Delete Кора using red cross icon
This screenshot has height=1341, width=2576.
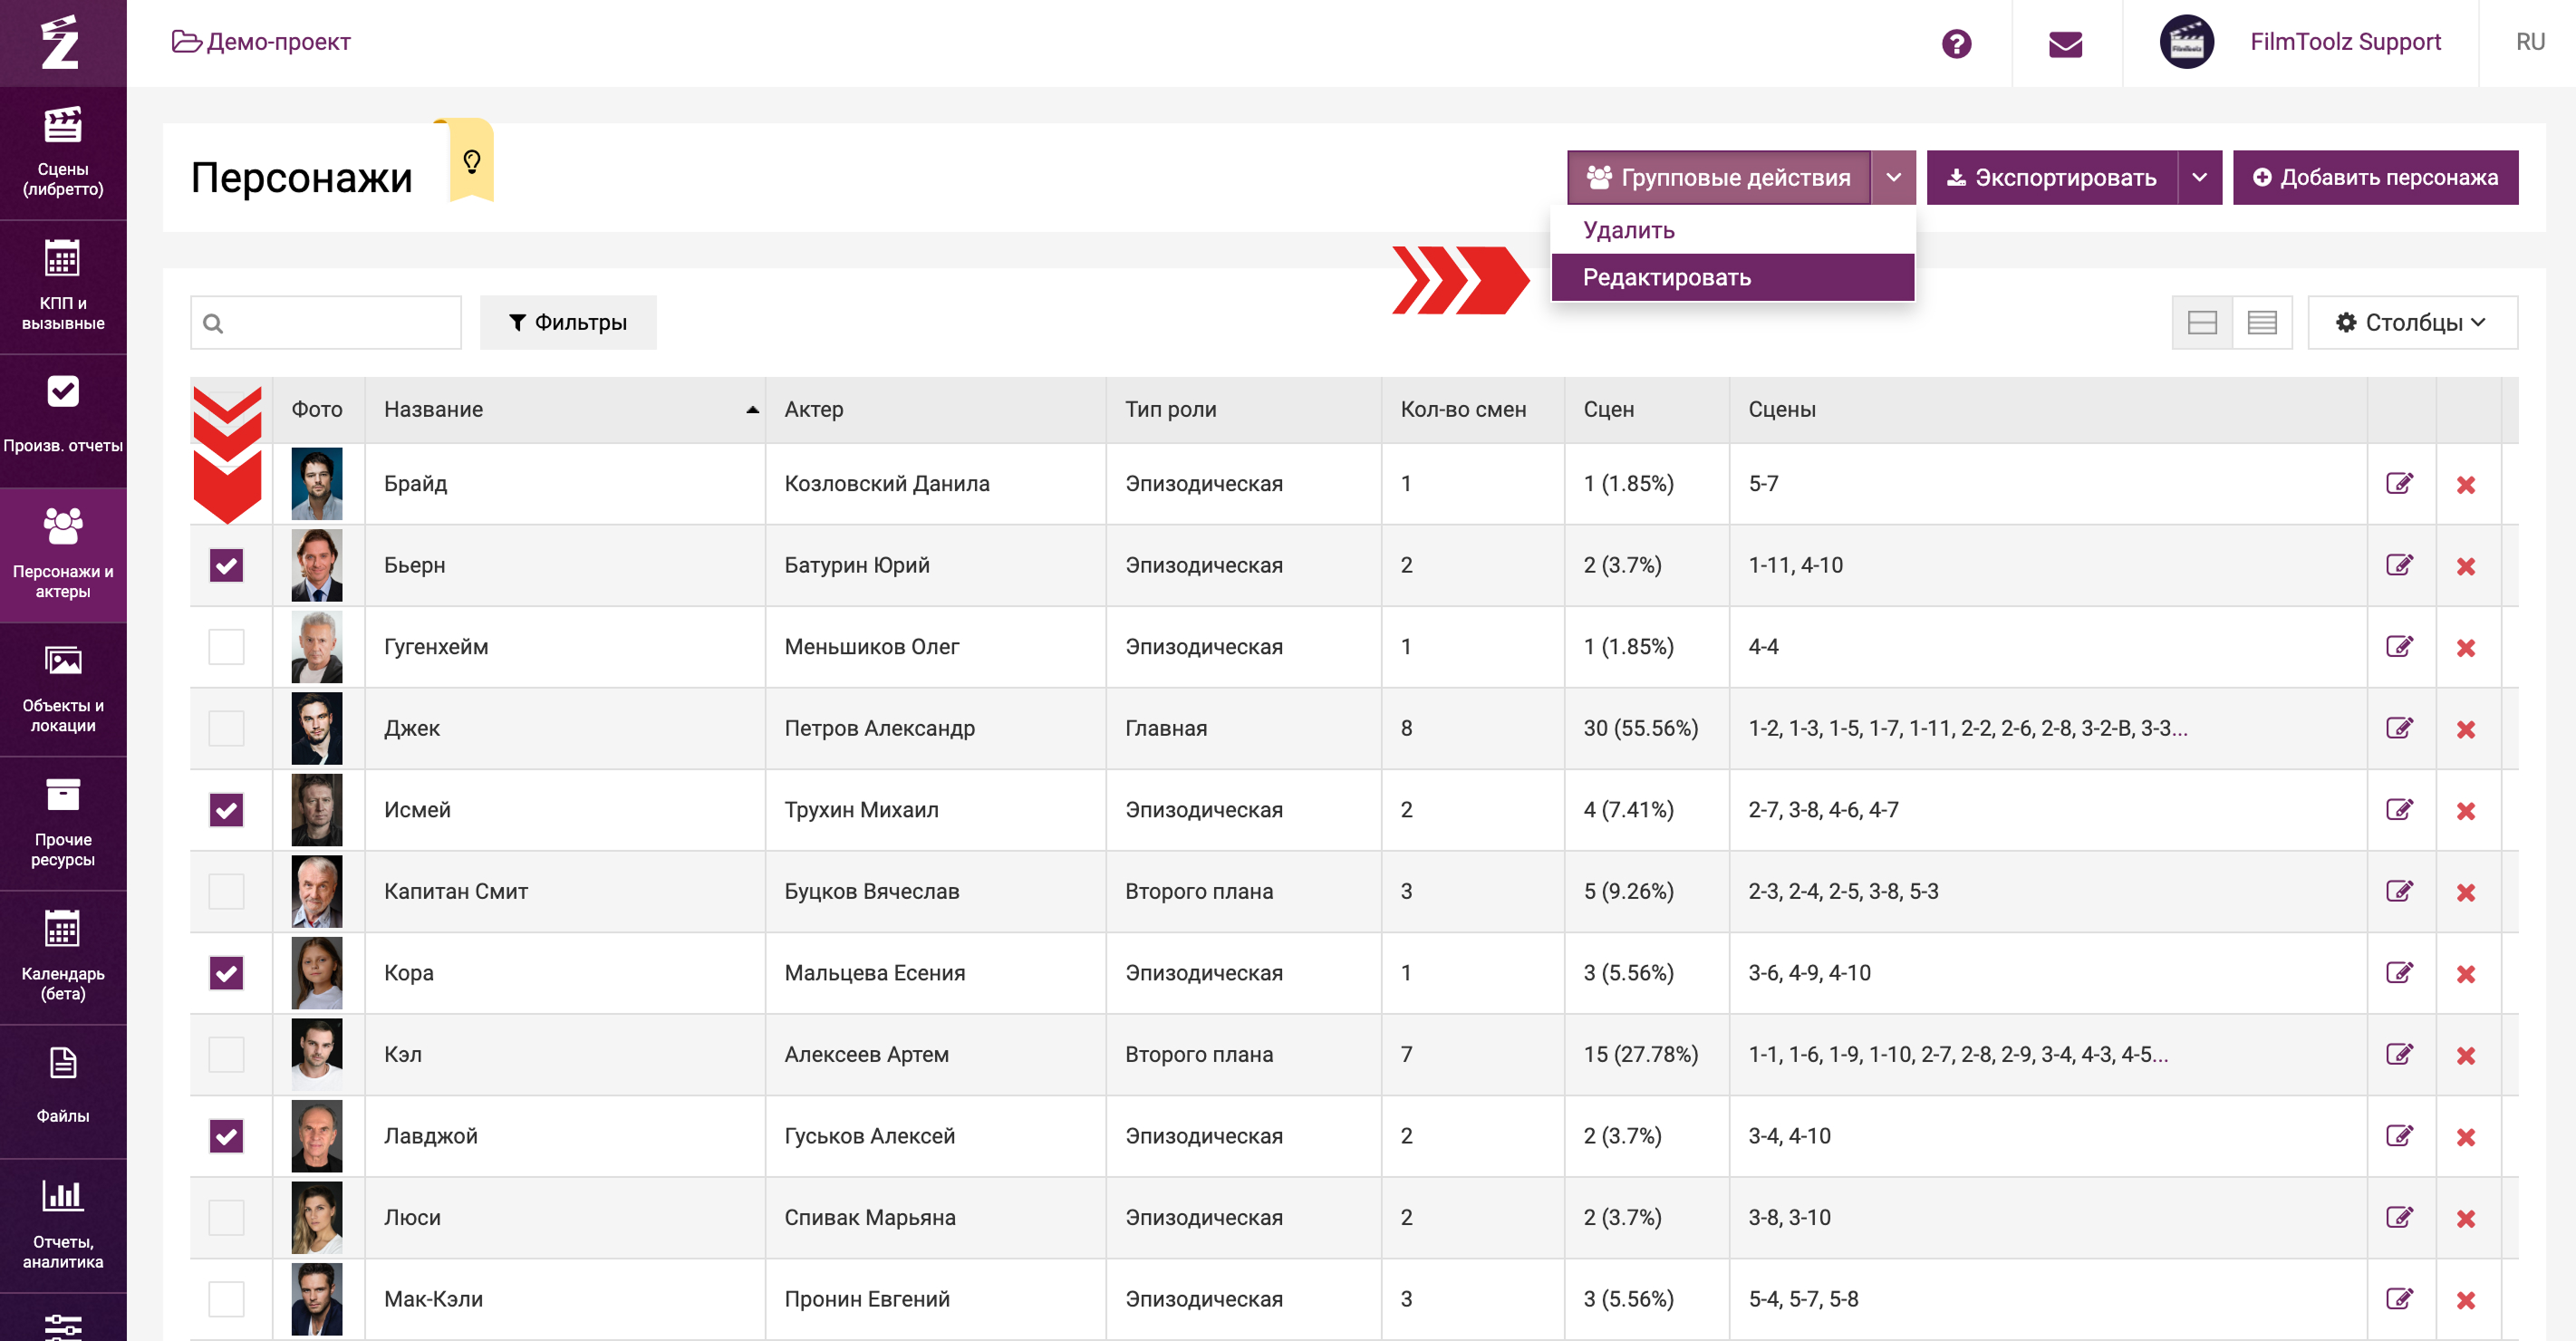point(2465,974)
